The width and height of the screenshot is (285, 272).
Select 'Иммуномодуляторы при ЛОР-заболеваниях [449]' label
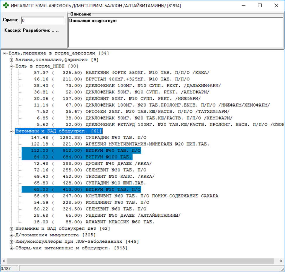[77, 242]
